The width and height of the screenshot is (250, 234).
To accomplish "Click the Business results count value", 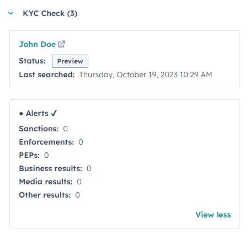I will 89,168.
